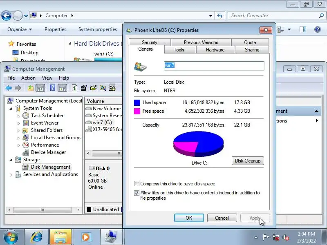Open the view options dropdown arrow in Explorer
Screen dimensions: 327x245
coord(289,29)
